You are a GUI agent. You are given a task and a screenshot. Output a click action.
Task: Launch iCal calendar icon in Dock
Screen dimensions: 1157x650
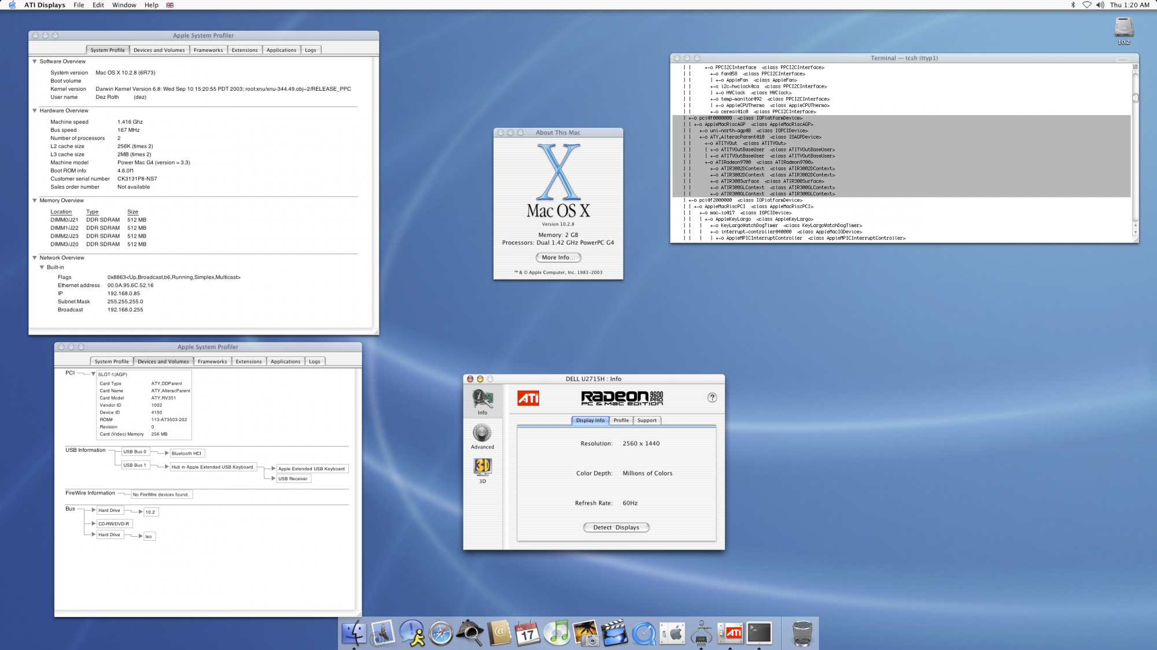coord(528,633)
